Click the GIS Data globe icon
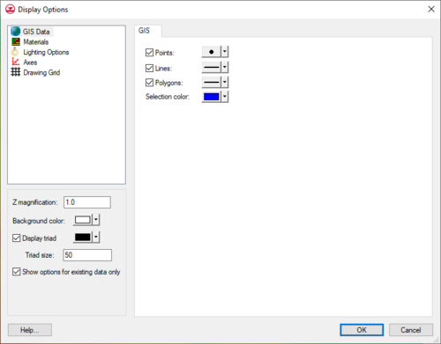 pyautogui.click(x=15, y=31)
